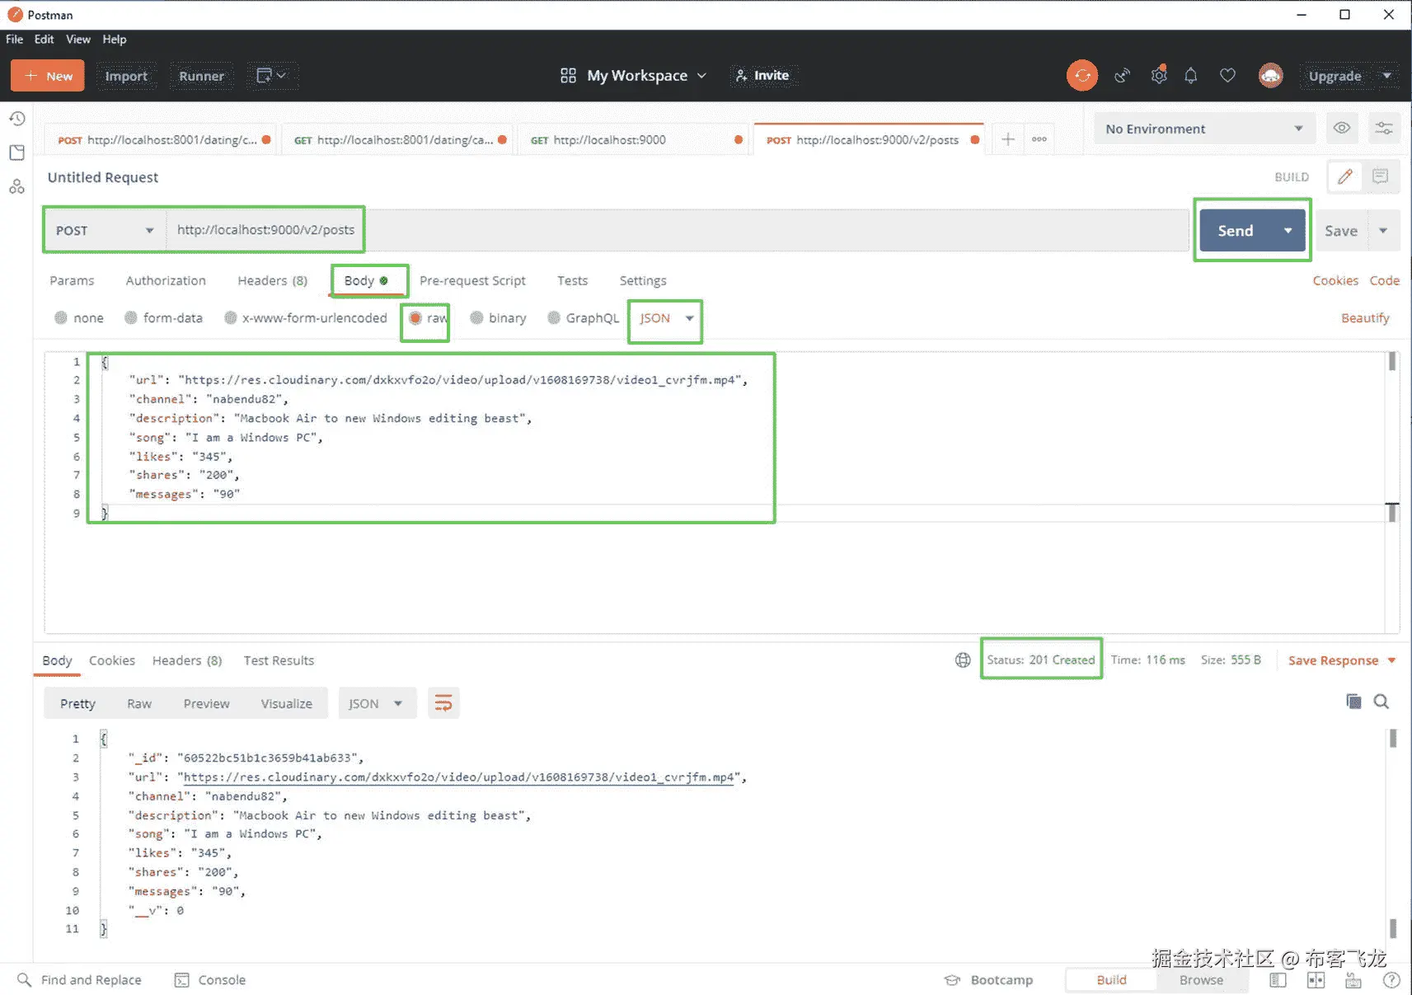
Task: Click the Beautify link
Action: click(1365, 318)
